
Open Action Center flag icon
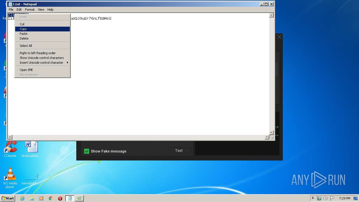pyautogui.click(x=332, y=198)
